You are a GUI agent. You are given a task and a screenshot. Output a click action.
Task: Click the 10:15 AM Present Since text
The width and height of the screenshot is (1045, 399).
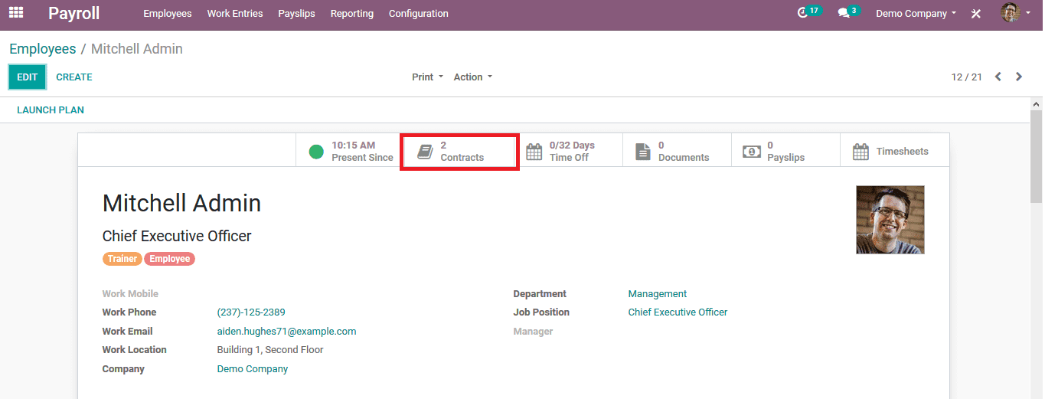click(362, 152)
